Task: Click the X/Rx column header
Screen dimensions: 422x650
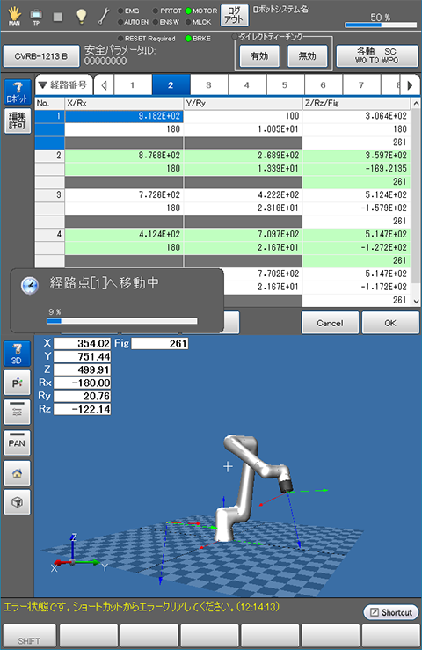Action: (x=124, y=103)
